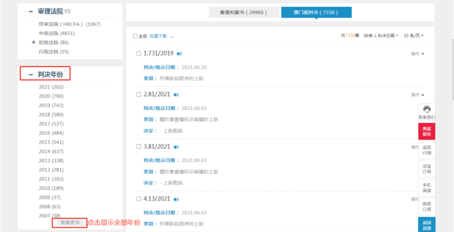Collapse the 判决年份 filter section

coord(31,75)
